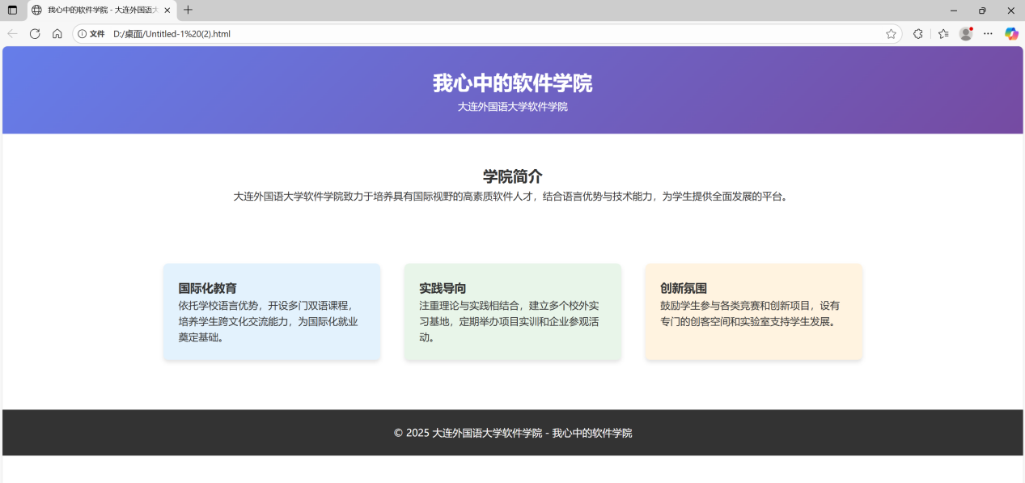Launch the Copilot sidebar icon

[x=1011, y=34]
